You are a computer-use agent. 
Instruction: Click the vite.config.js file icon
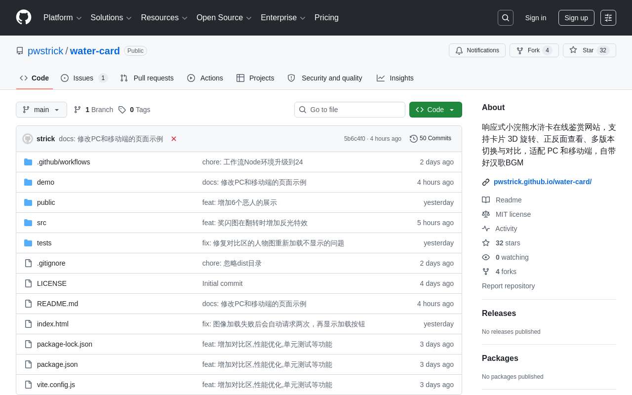coord(28,385)
